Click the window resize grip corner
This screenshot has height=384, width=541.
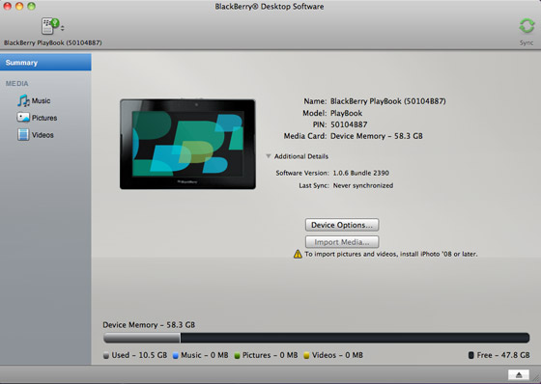[536, 379]
